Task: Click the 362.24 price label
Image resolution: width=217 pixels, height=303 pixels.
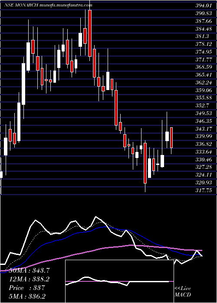Action: (203, 83)
